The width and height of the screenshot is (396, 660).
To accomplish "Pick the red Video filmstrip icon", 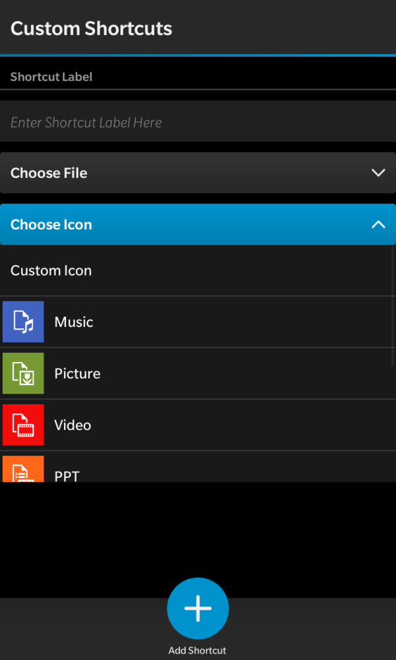I will click(23, 425).
